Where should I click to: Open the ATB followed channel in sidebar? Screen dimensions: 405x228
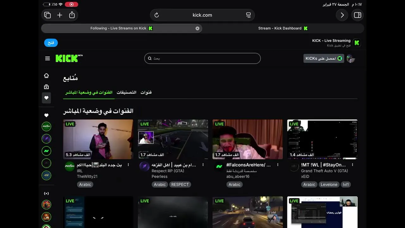pos(46,175)
